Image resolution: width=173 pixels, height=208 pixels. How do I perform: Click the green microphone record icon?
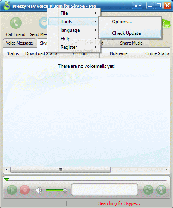point(161,190)
